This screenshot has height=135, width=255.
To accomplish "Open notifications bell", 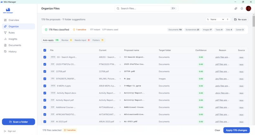I will click(x=242, y=9).
